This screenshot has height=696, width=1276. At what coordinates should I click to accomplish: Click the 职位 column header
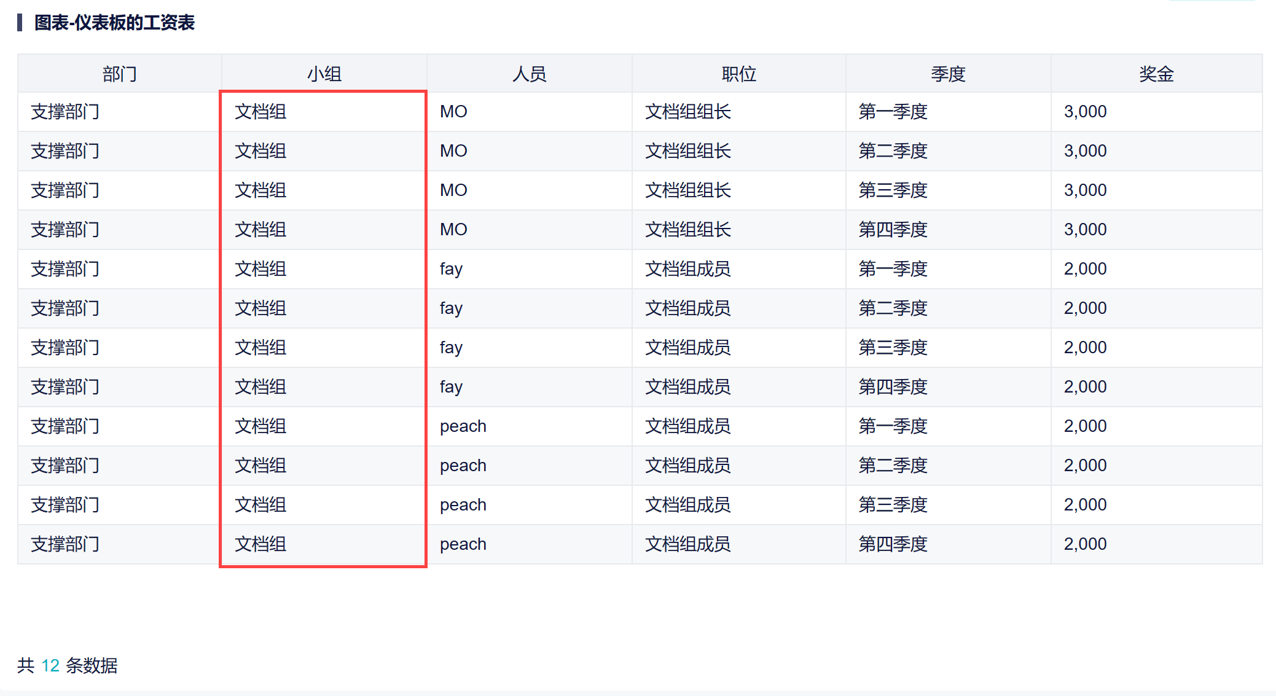pyautogui.click(x=738, y=74)
